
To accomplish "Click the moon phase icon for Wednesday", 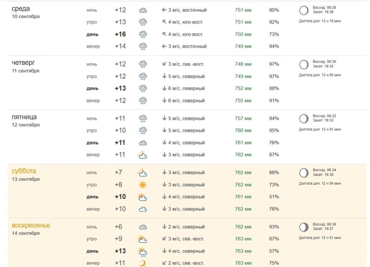I will pos(303,10).
